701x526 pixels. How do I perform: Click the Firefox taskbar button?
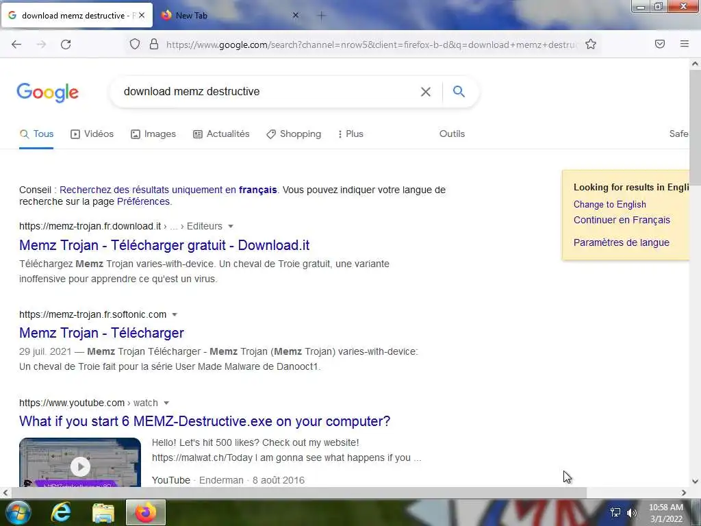pyautogui.click(x=146, y=512)
